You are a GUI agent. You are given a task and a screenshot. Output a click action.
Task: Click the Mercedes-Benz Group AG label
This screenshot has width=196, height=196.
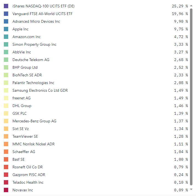[34, 121]
